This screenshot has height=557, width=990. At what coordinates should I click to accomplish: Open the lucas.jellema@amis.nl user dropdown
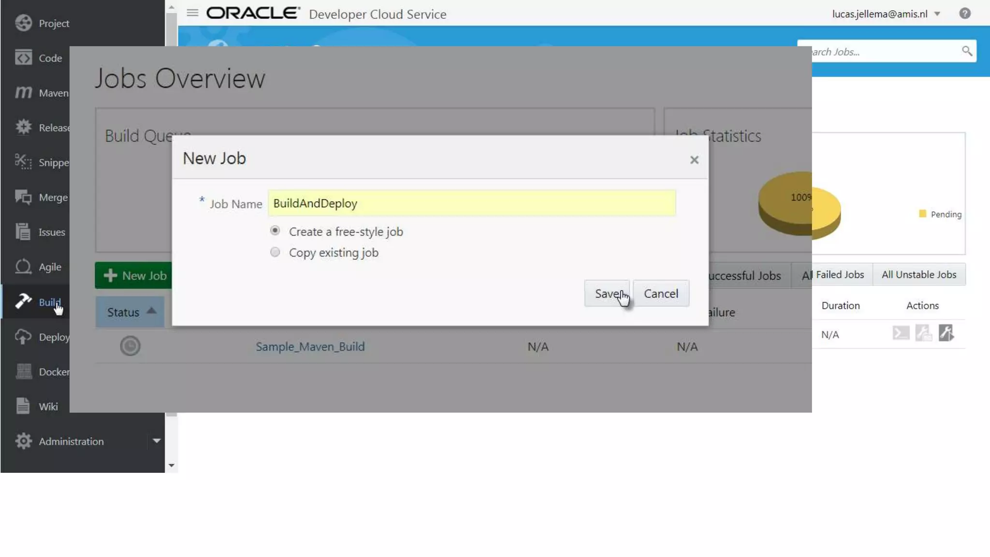point(937,14)
